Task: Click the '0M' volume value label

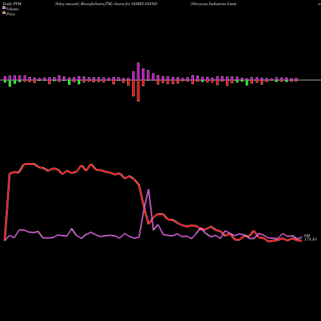Action: point(307,236)
